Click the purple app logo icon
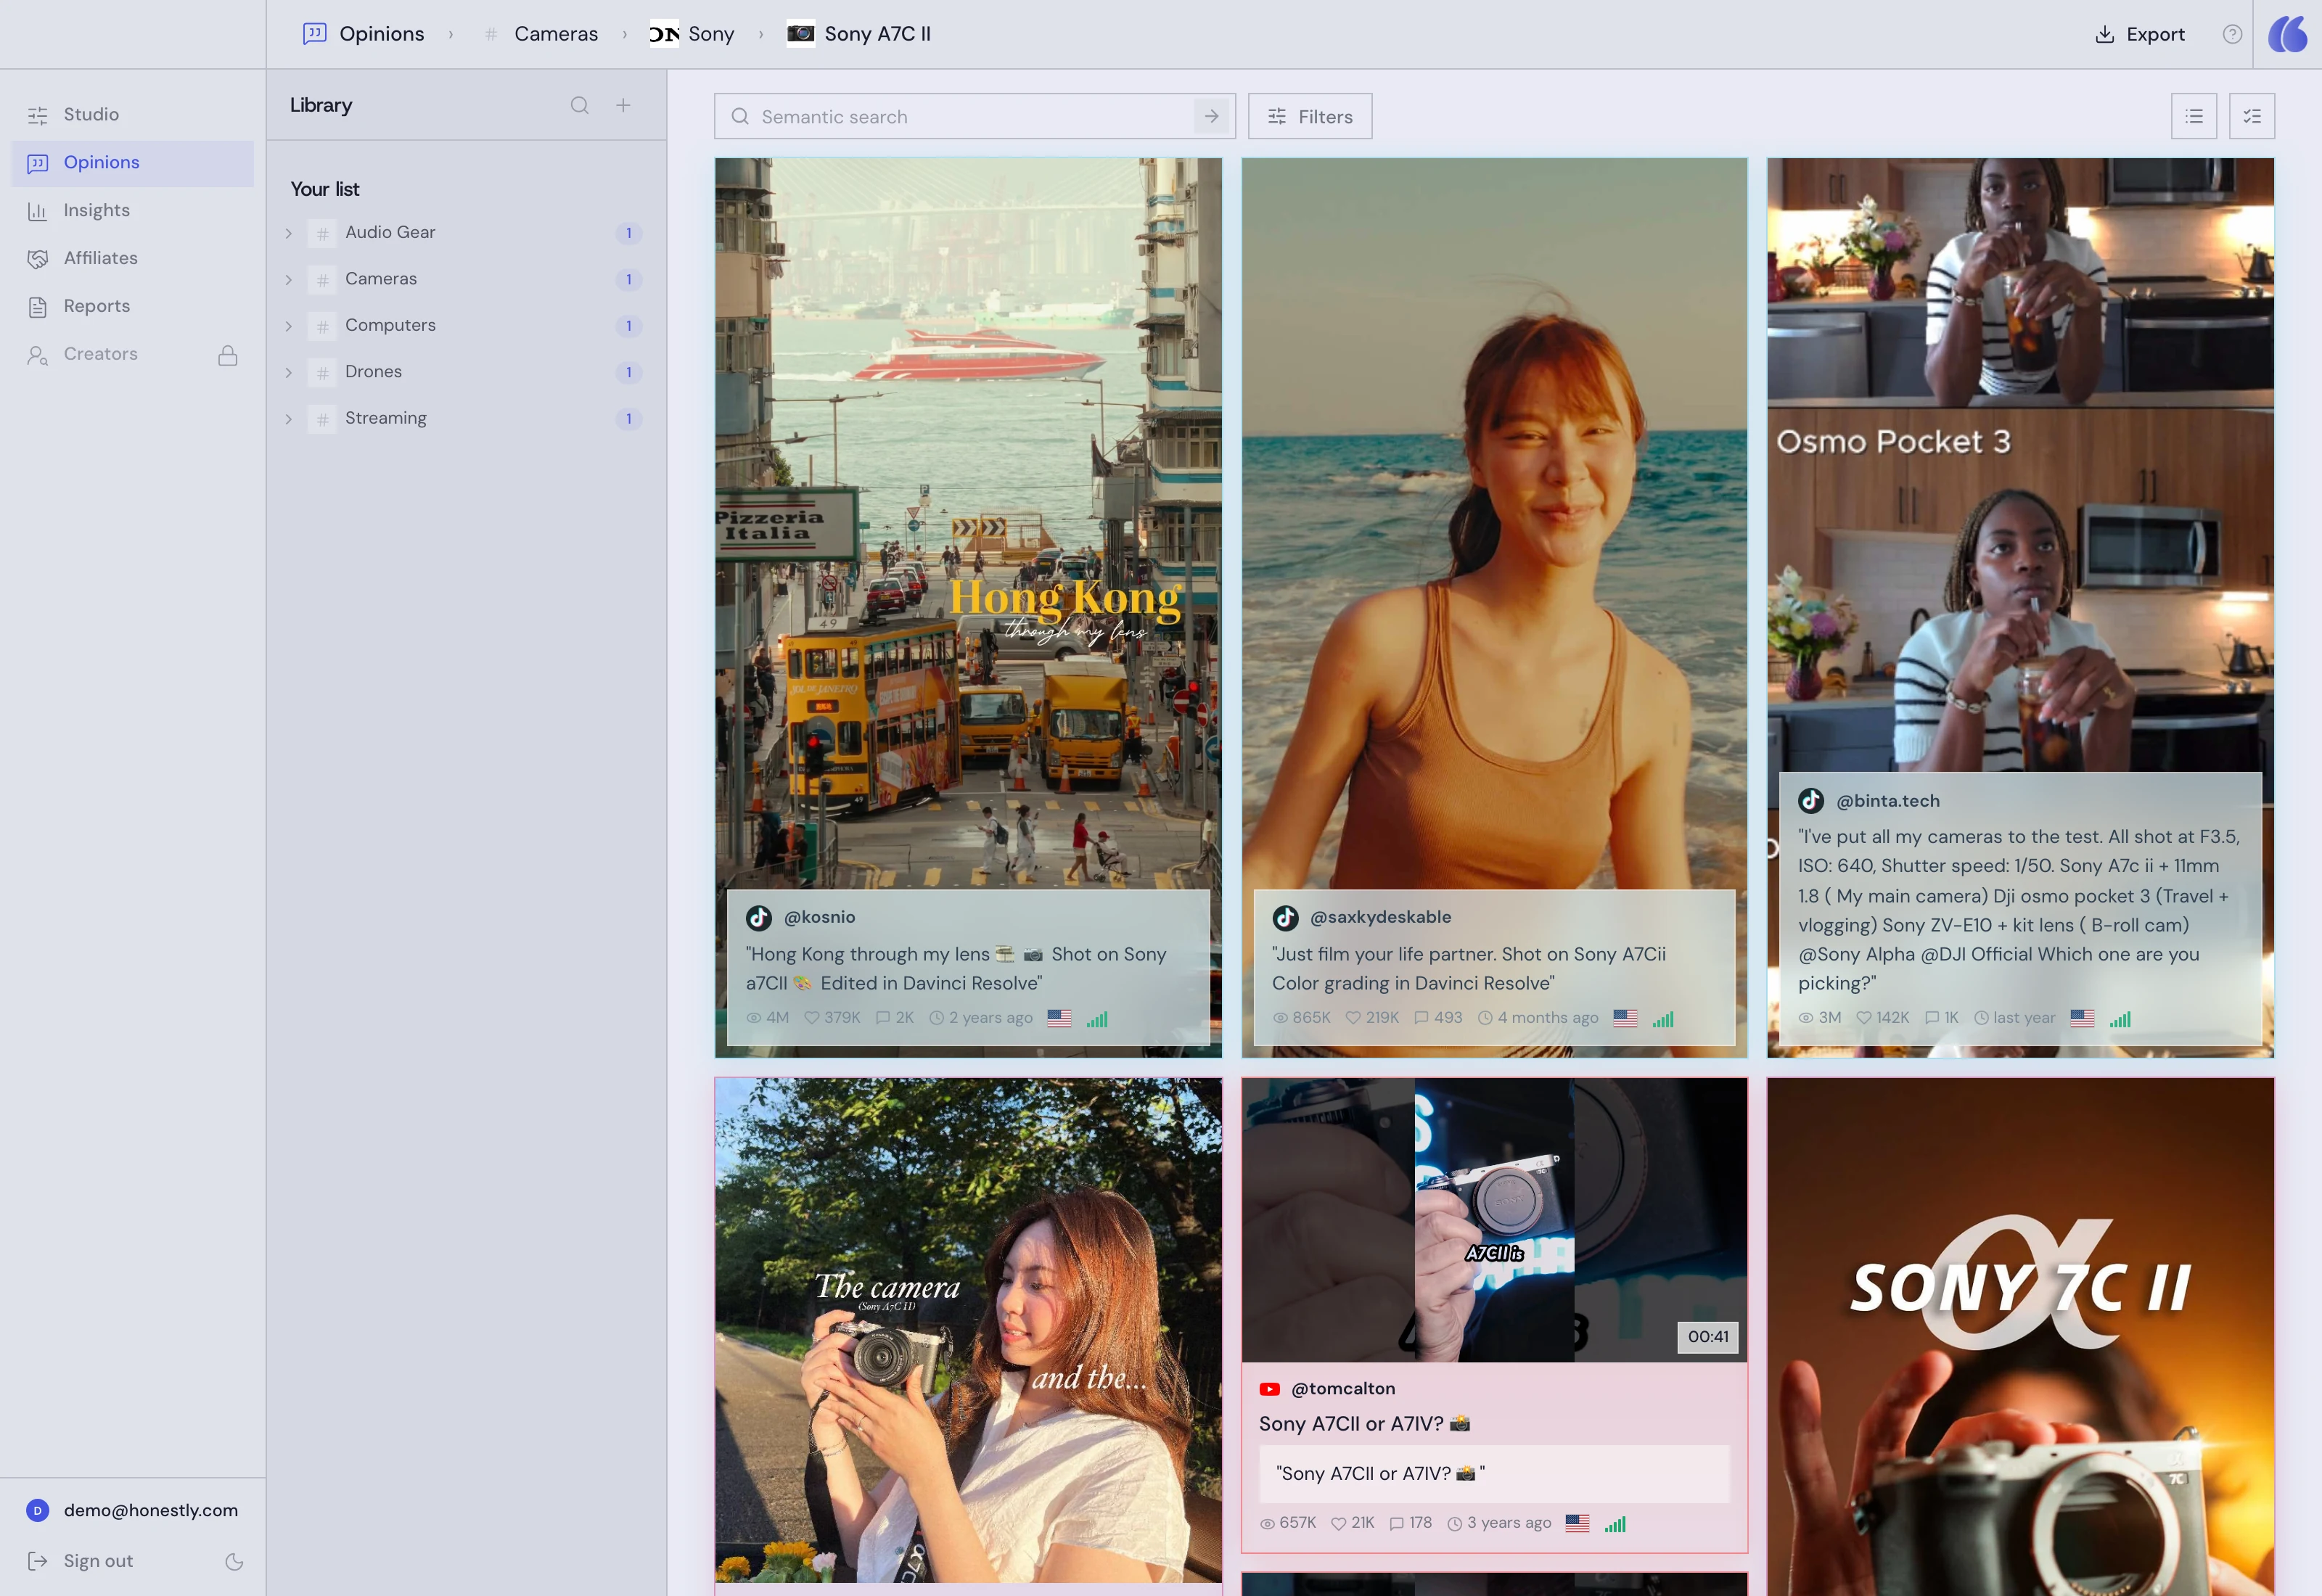The image size is (2322, 1596). pos(2288,35)
